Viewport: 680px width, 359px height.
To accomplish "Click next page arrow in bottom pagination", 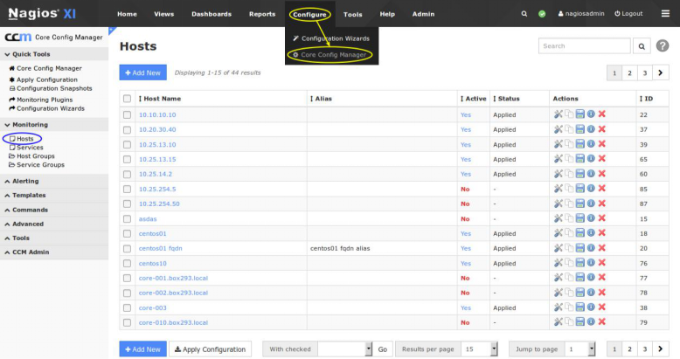I will [x=661, y=349].
